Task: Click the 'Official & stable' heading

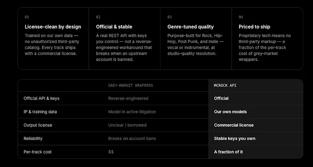Action: tap(114, 27)
